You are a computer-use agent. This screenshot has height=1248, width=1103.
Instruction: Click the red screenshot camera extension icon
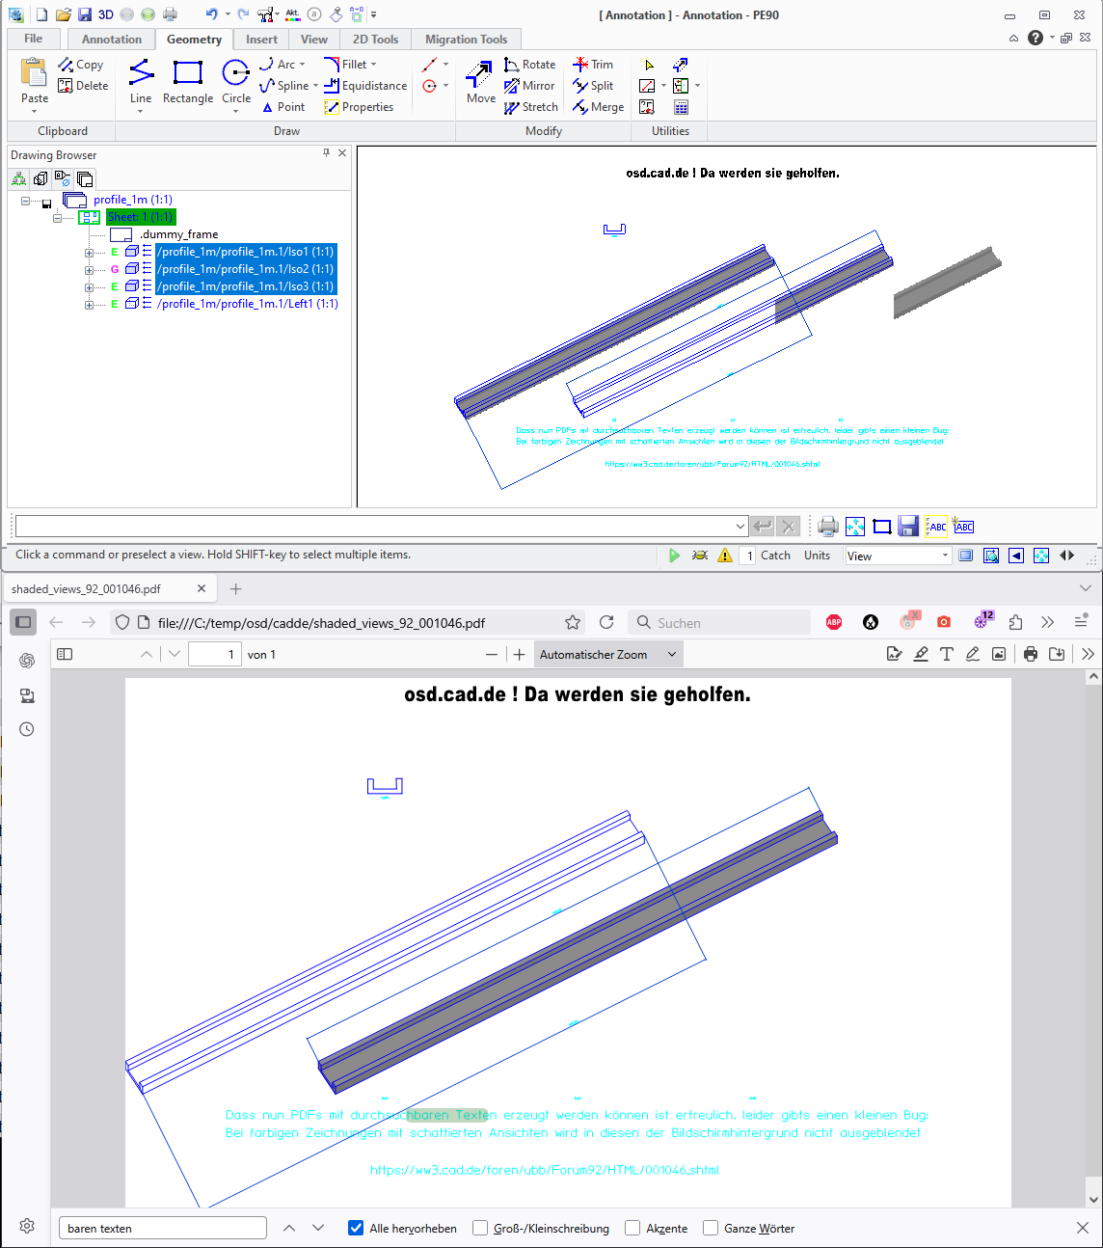[944, 622]
